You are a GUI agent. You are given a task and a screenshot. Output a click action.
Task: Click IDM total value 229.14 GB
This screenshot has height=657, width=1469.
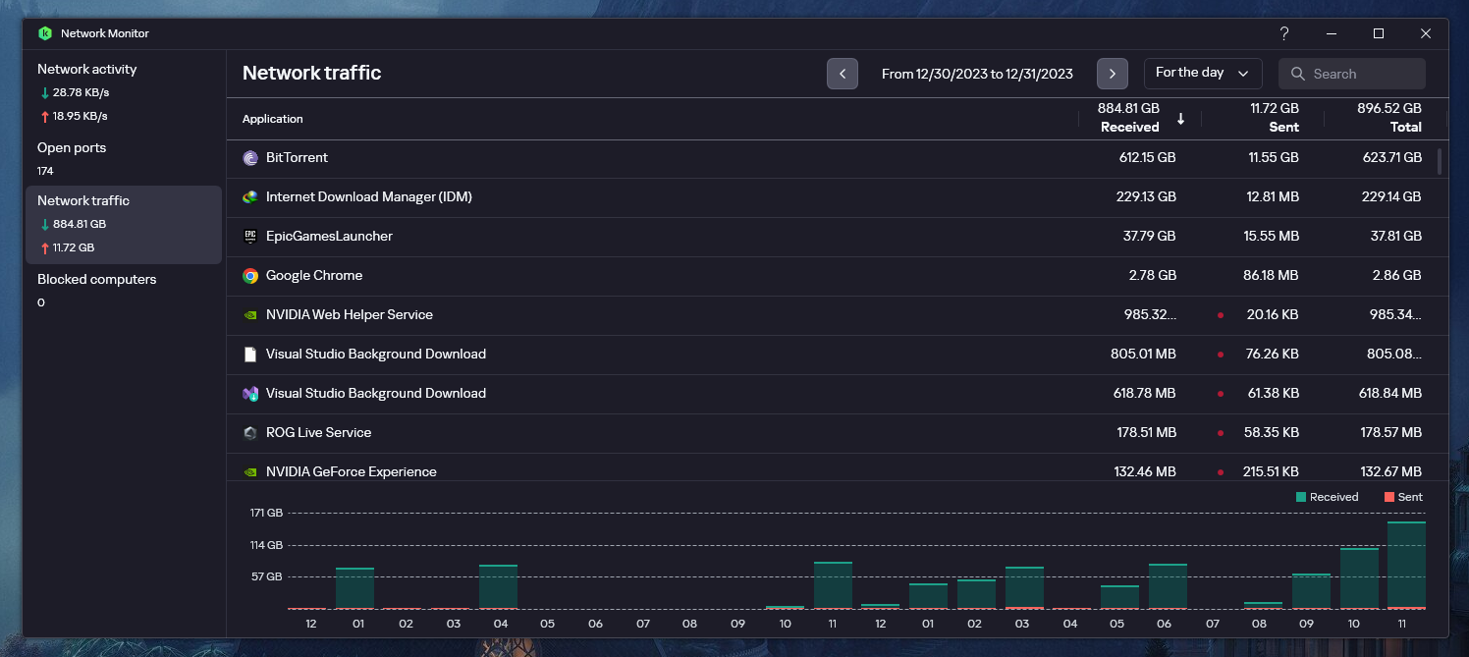point(1391,196)
